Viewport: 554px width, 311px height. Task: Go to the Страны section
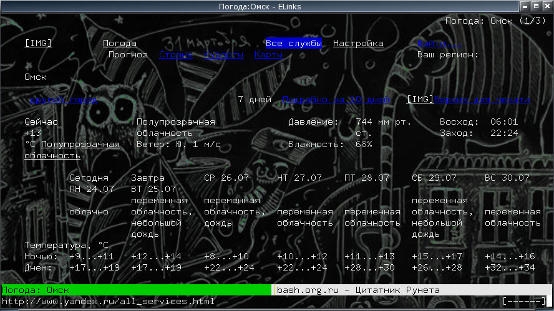coord(175,55)
